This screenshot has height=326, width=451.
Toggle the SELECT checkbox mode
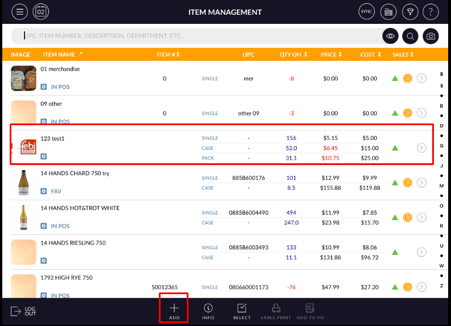coord(242,311)
